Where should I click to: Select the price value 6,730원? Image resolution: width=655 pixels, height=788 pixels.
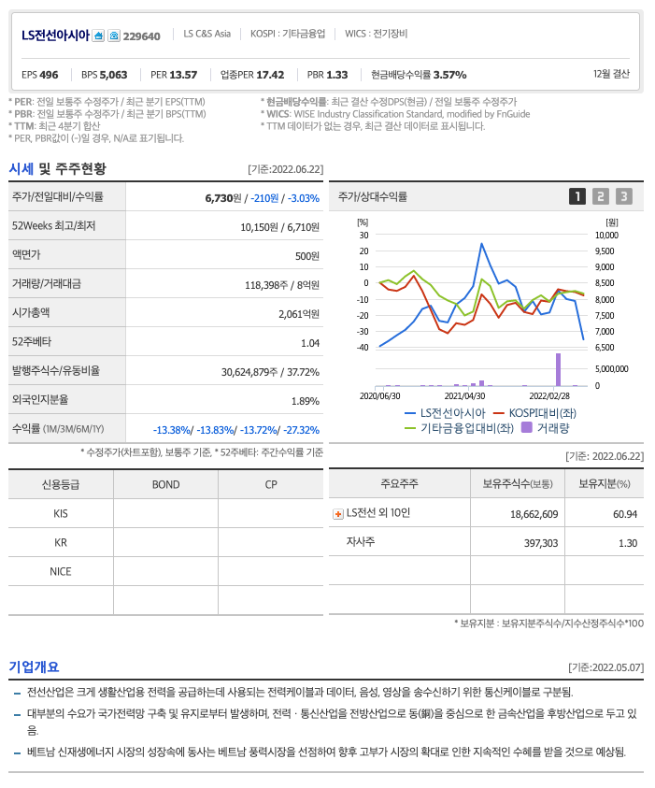pos(223,198)
